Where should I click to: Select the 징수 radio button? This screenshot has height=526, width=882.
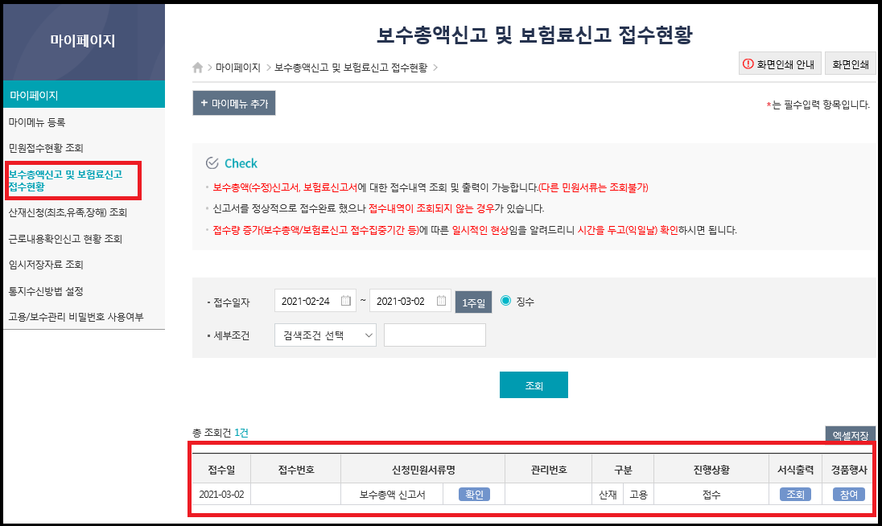click(x=505, y=301)
